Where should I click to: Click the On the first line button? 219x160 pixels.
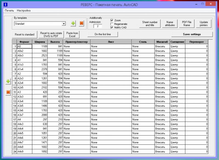[x=103, y=34]
